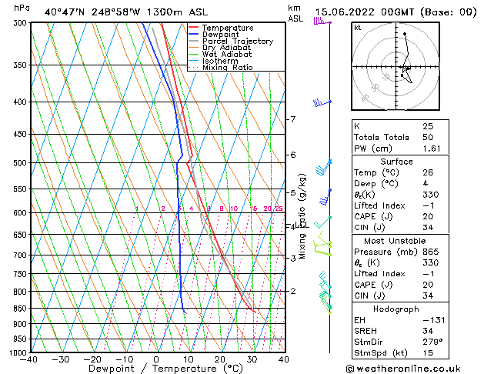This screenshot has height=374, width=484.
Task: Click the 'Wet Adiabat' legend label
Action: click(x=227, y=54)
